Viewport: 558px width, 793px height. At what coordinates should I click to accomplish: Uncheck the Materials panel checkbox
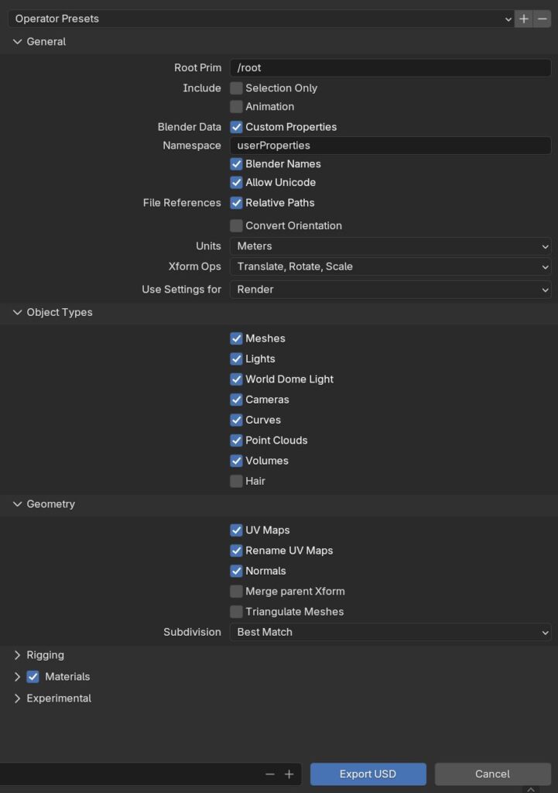(x=33, y=677)
